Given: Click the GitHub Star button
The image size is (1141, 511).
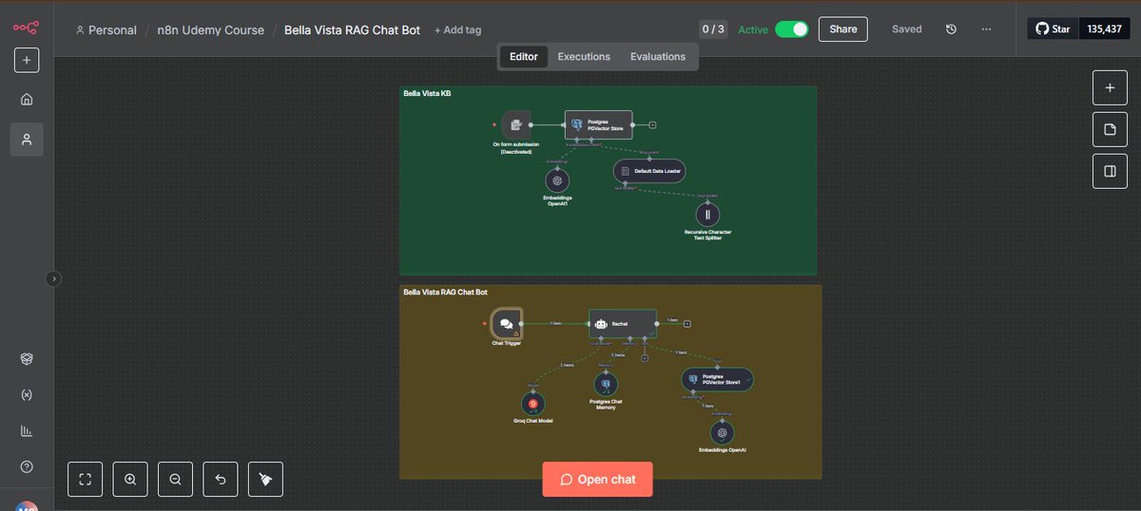Looking at the screenshot, I should [1054, 29].
